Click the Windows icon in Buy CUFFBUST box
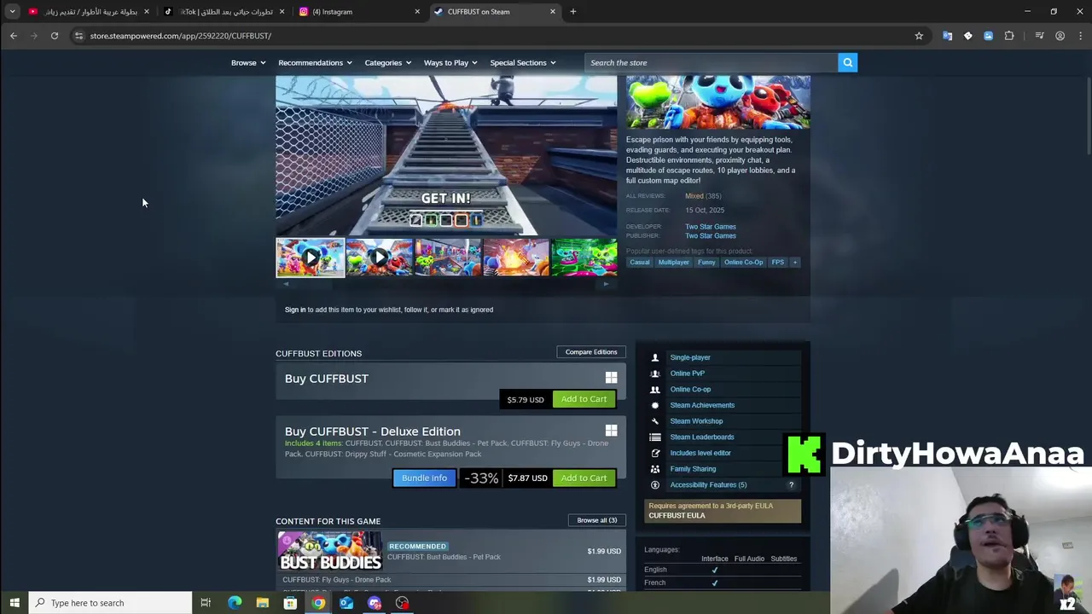 click(x=611, y=378)
